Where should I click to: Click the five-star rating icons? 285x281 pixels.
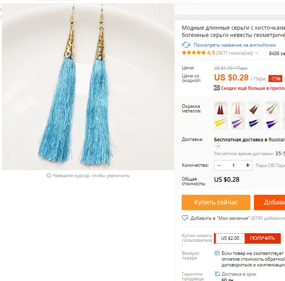(x=193, y=53)
